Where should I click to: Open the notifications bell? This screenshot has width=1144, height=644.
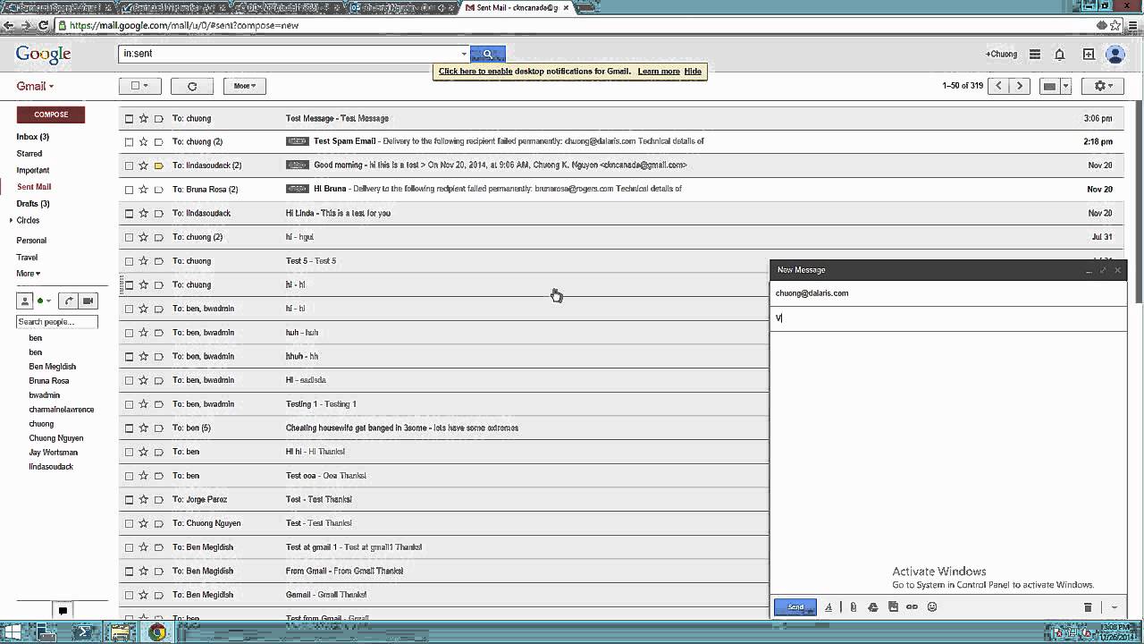[x=1059, y=54]
